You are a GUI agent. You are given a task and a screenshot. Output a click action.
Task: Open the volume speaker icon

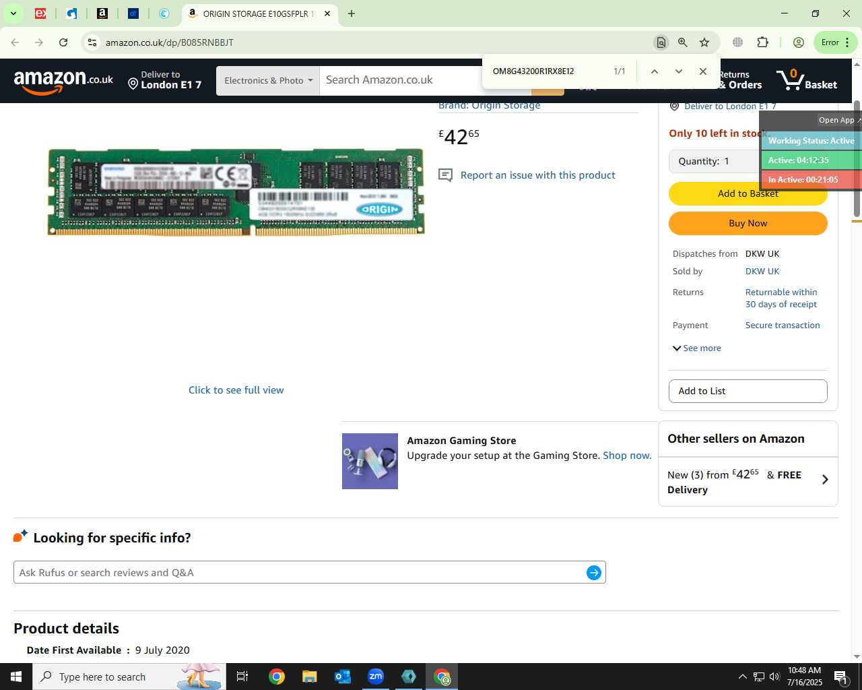coord(774,677)
